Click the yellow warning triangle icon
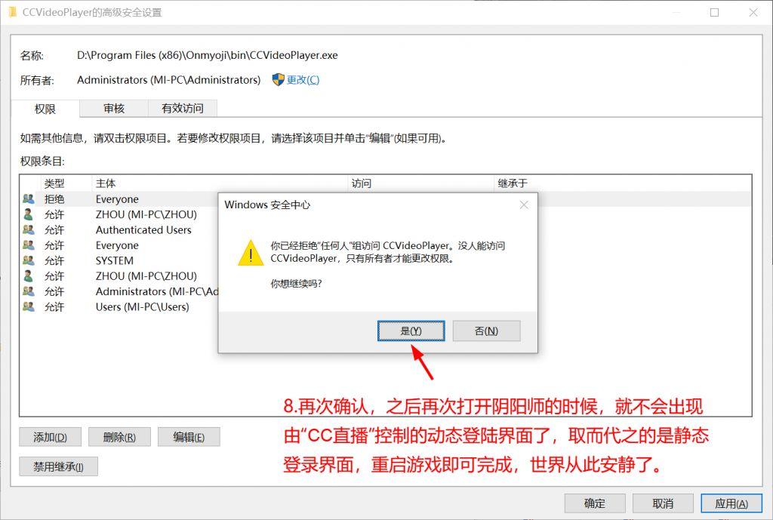The image size is (773, 520). [251, 253]
